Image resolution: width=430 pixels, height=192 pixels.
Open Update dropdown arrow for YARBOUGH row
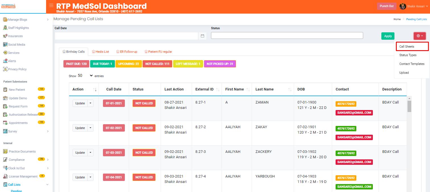(x=90, y=177)
